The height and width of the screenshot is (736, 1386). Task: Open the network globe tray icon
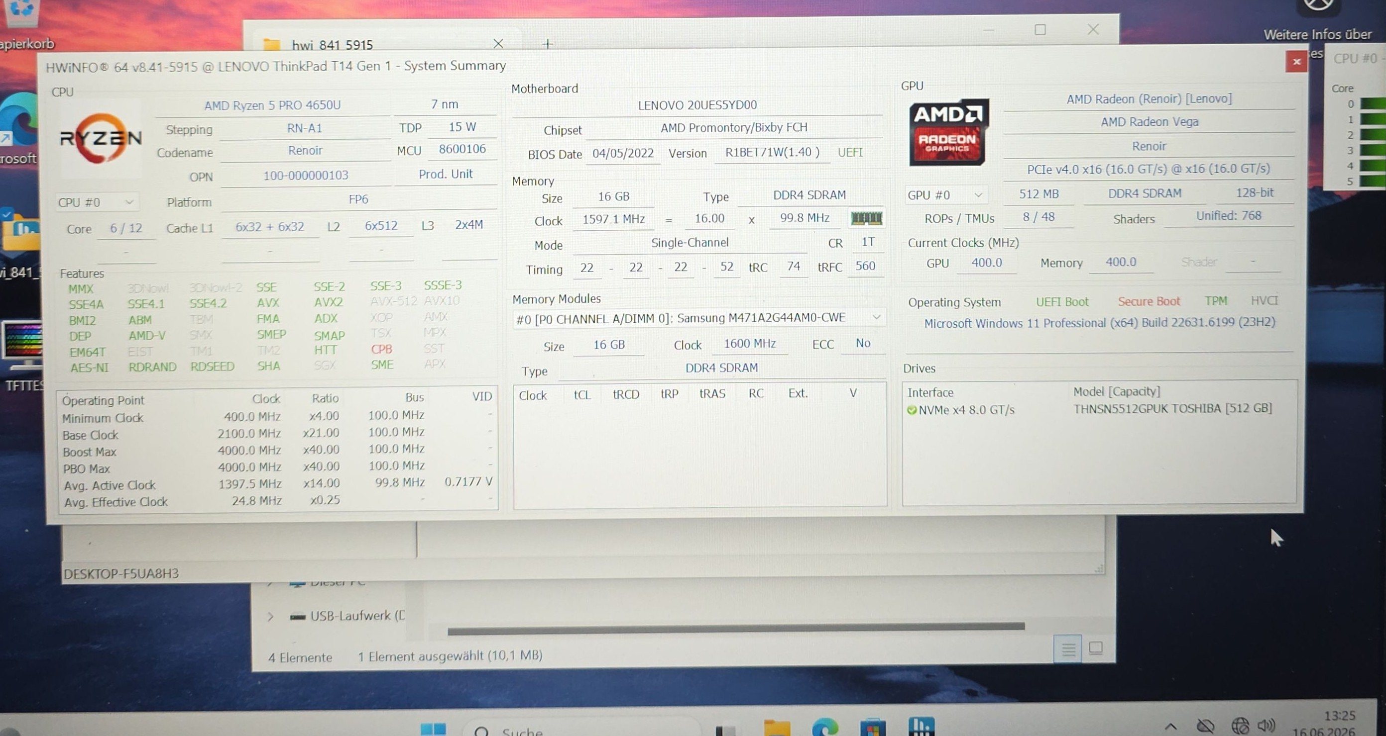pyautogui.click(x=1240, y=727)
